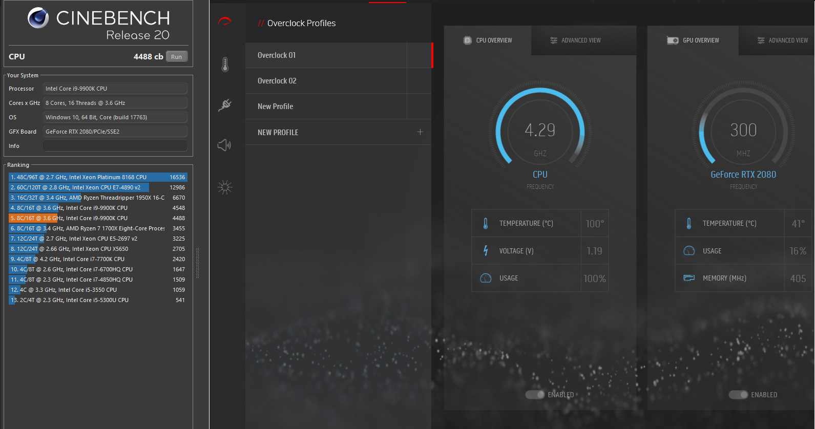Image resolution: width=815 pixels, height=429 pixels.
Task: Select ranking row 3 Ryzen Threadripper 1950X
Action: coord(98,198)
